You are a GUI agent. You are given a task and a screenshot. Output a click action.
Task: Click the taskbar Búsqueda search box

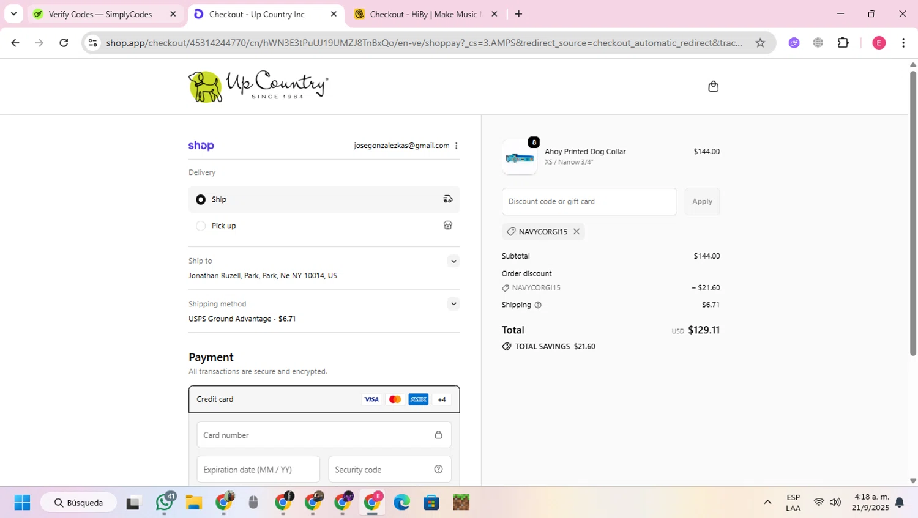79,503
